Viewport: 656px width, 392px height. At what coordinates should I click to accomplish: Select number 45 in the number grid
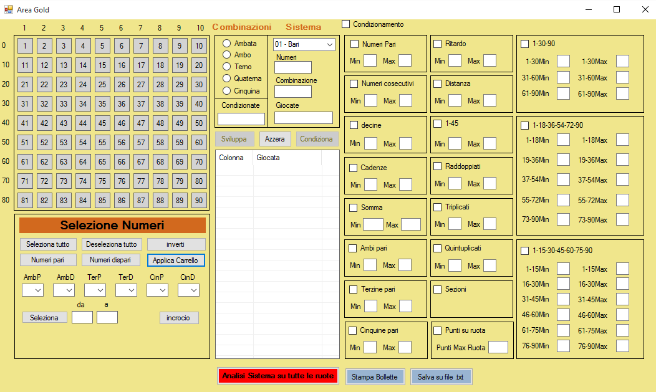[x=102, y=123]
